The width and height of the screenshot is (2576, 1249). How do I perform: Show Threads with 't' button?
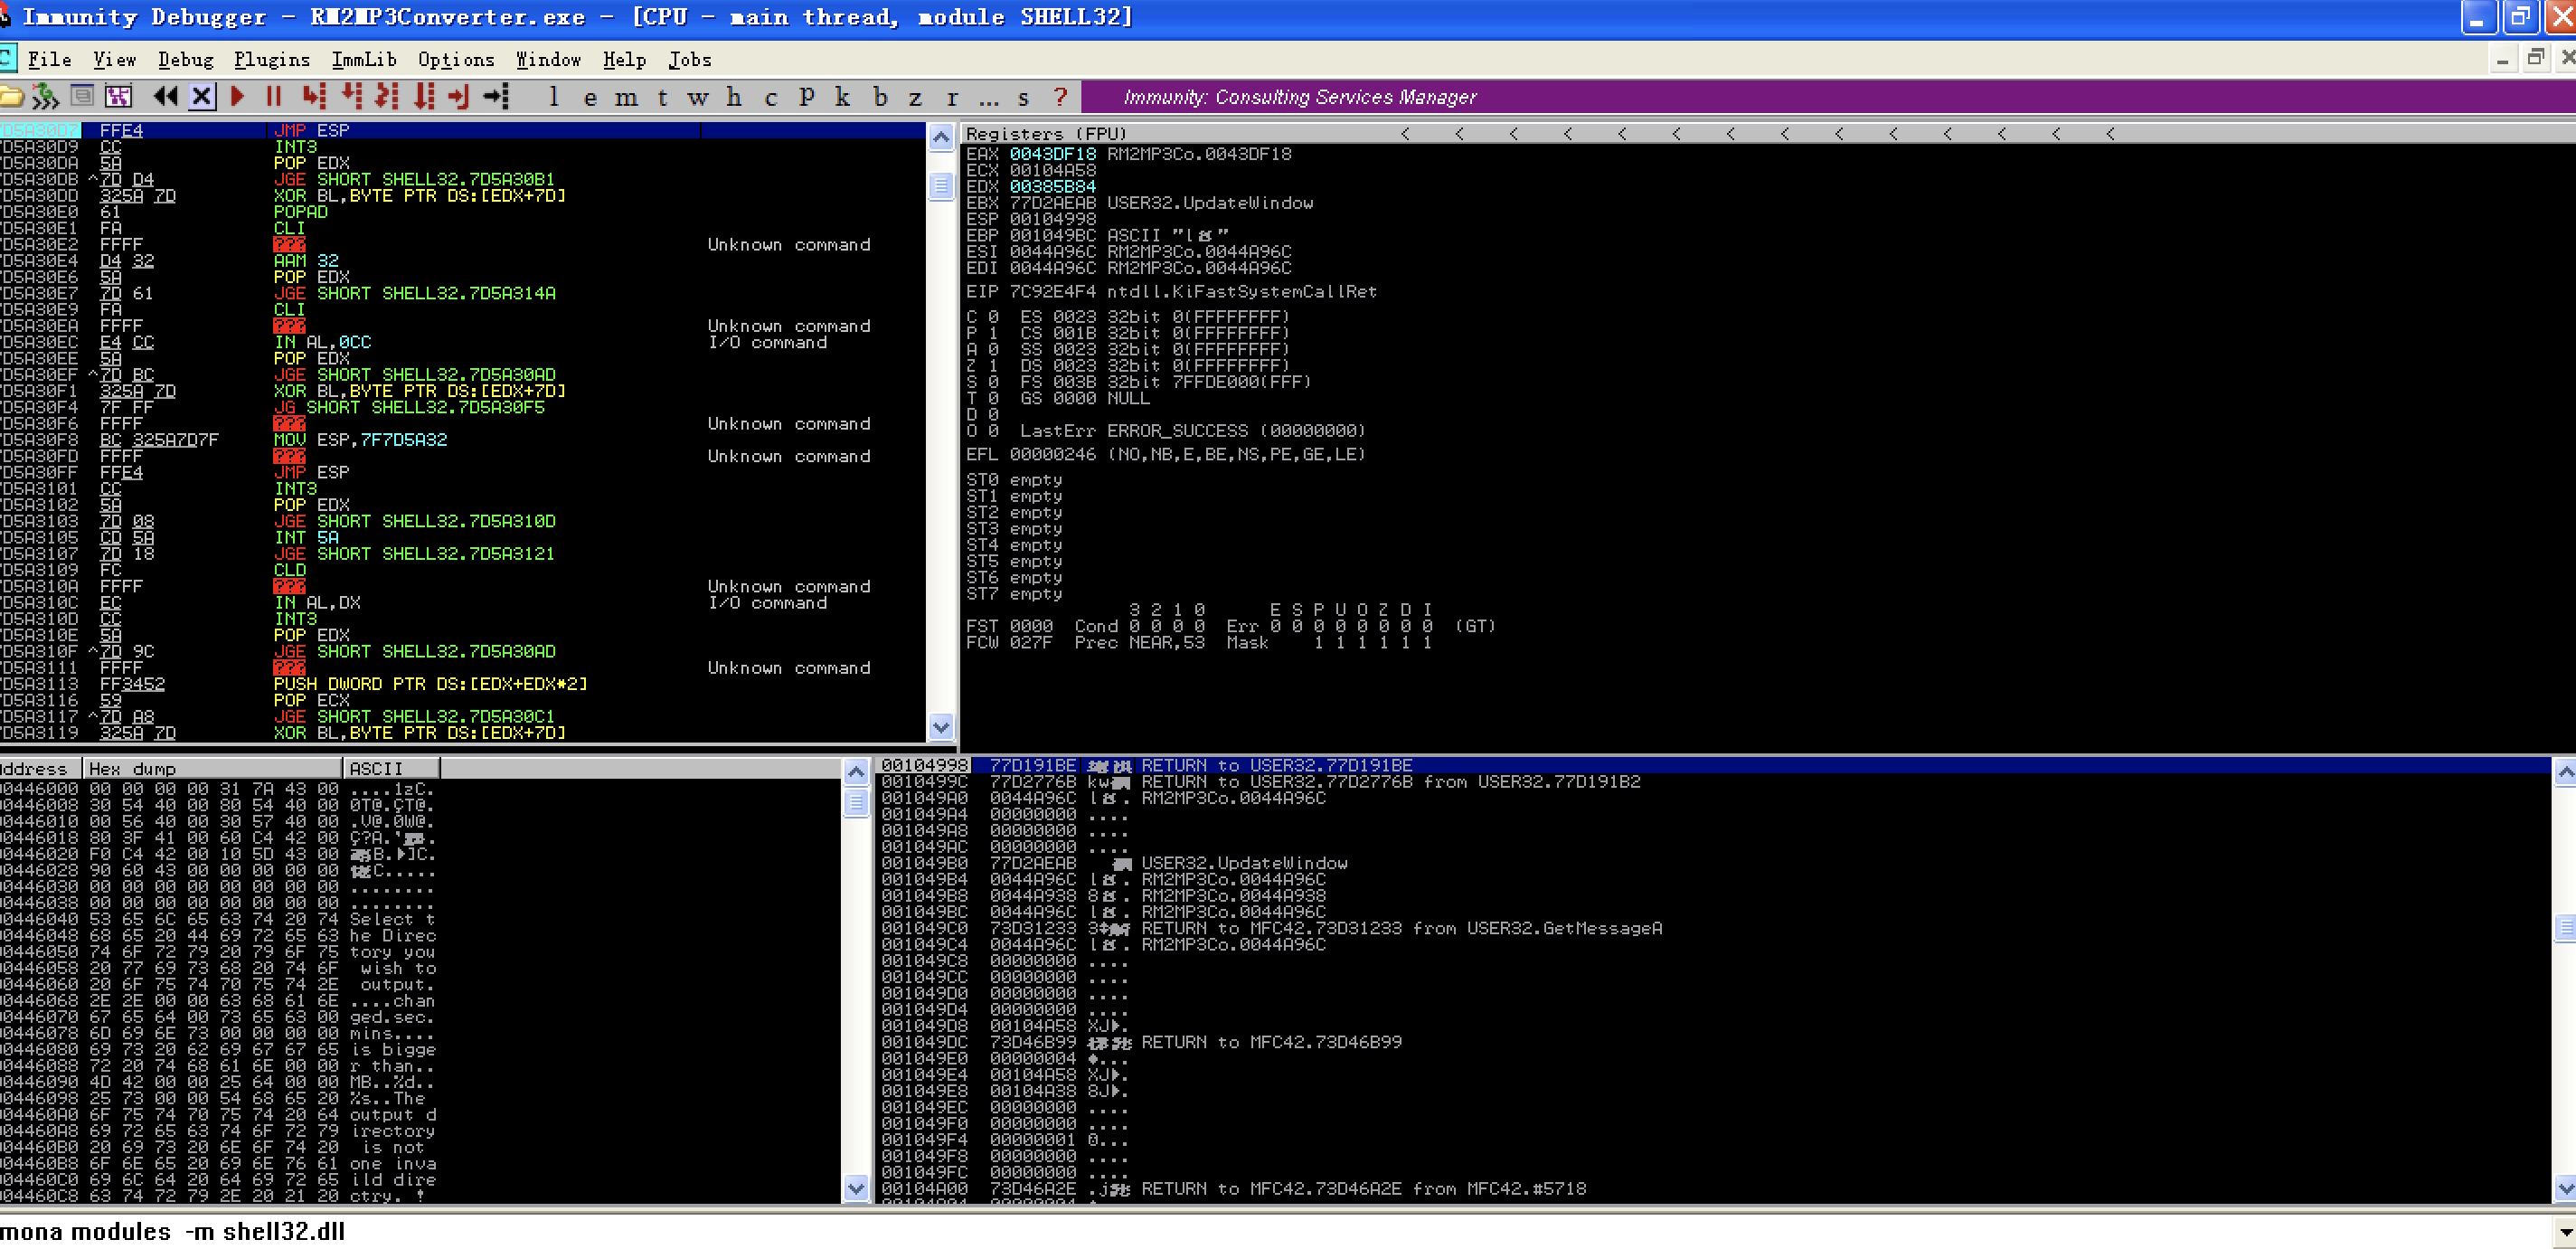pos(662,97)
